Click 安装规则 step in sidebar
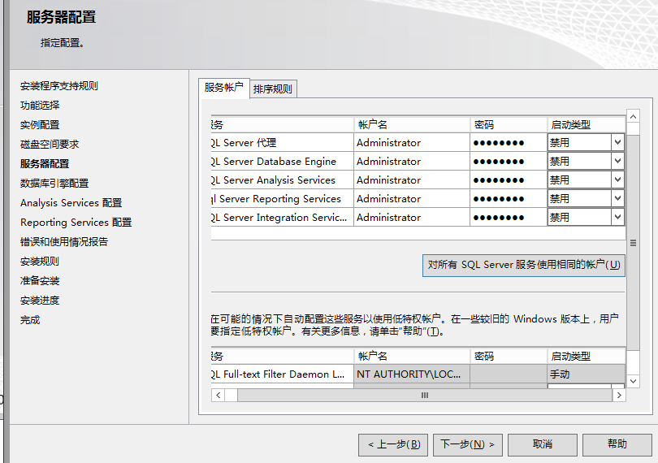The height and width of the screenshot is (463, 658). [40, 262]
